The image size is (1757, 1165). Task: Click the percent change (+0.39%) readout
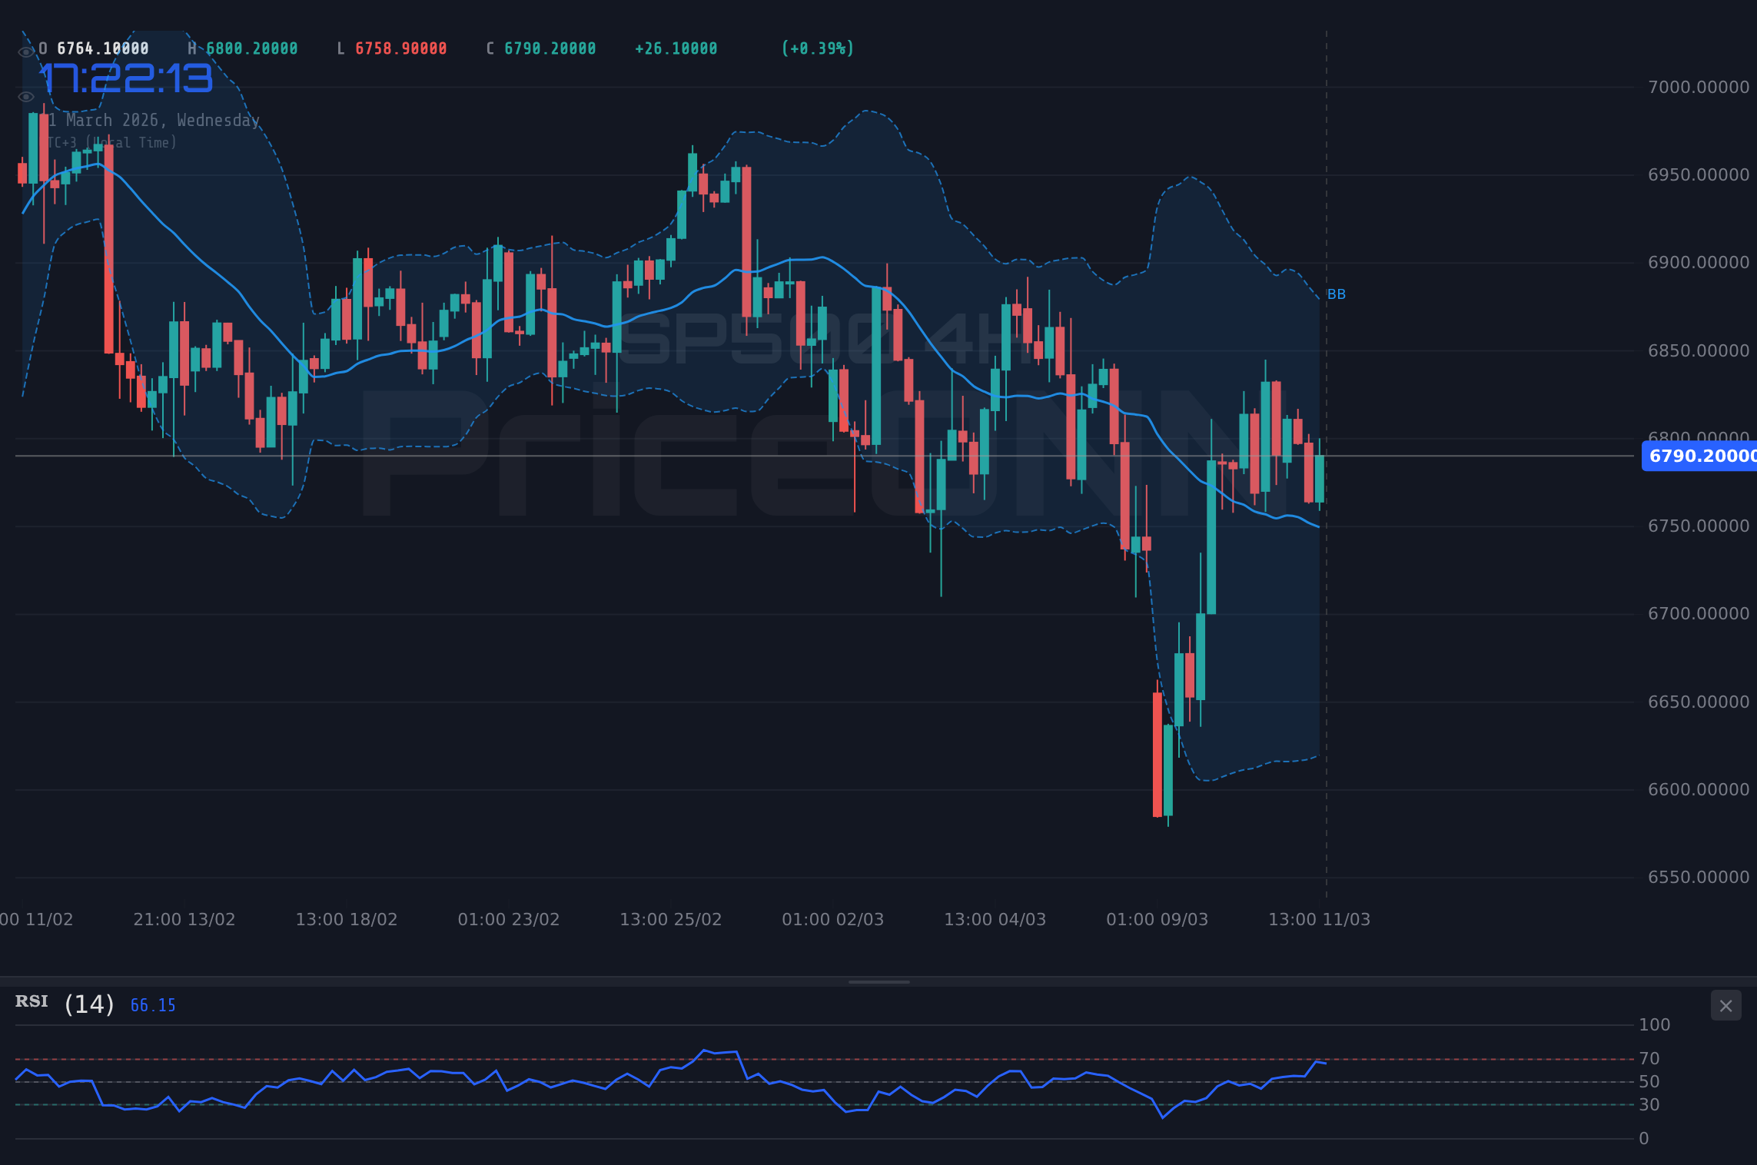click(x=817, y=48)
